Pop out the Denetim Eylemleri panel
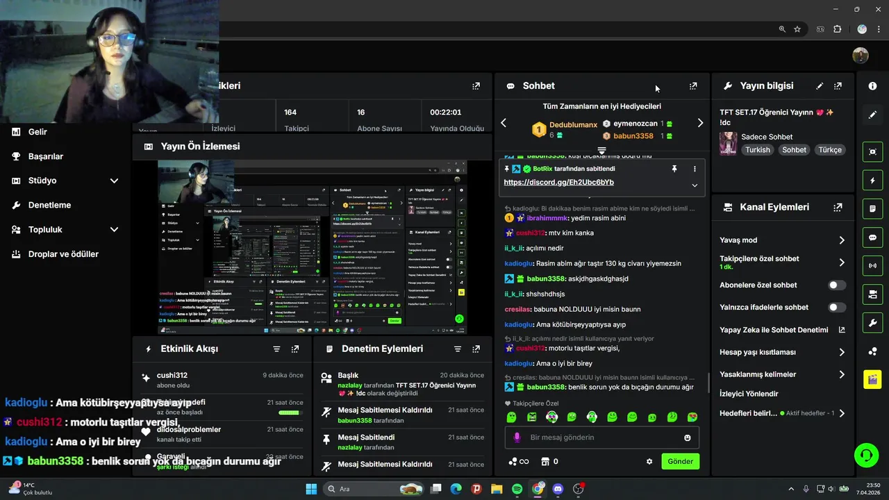Viewport: 889px width, 500px height. (476, 349)
